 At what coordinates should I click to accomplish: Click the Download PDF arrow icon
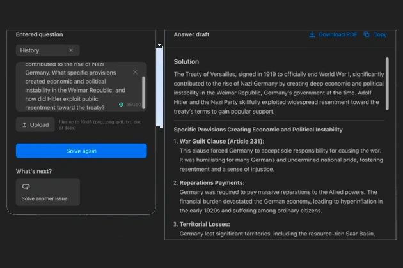coord(312,34)
